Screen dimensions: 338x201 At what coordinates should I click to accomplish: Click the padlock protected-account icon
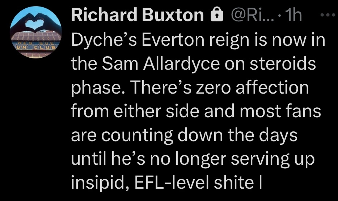tap(217, 15)
